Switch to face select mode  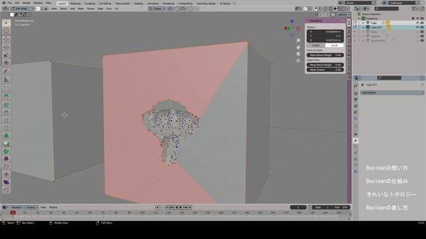coord(46,9)
